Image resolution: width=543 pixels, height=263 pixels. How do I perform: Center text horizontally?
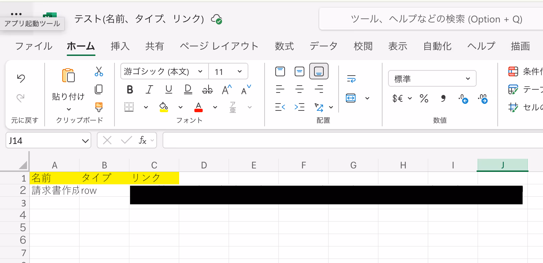click(x=300, y=89)
